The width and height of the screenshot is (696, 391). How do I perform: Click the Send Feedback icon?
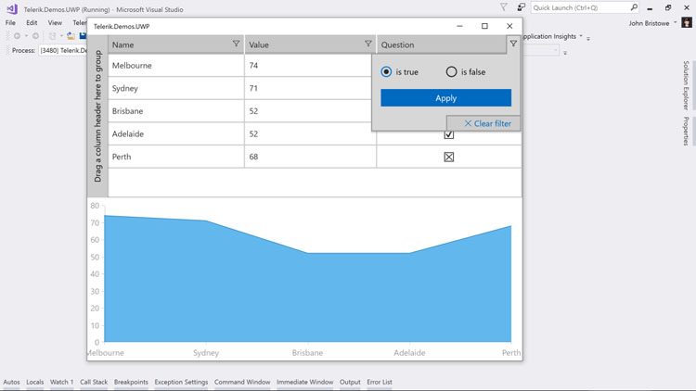point(522,7)
